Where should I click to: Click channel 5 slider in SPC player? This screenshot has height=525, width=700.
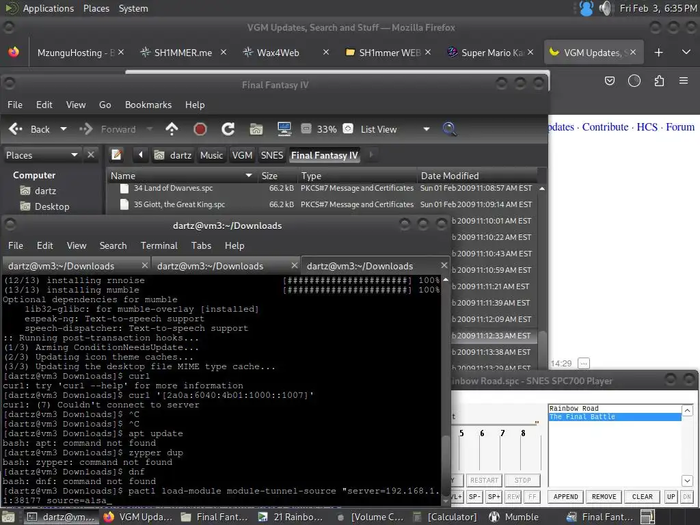click(x=460, y=453)
